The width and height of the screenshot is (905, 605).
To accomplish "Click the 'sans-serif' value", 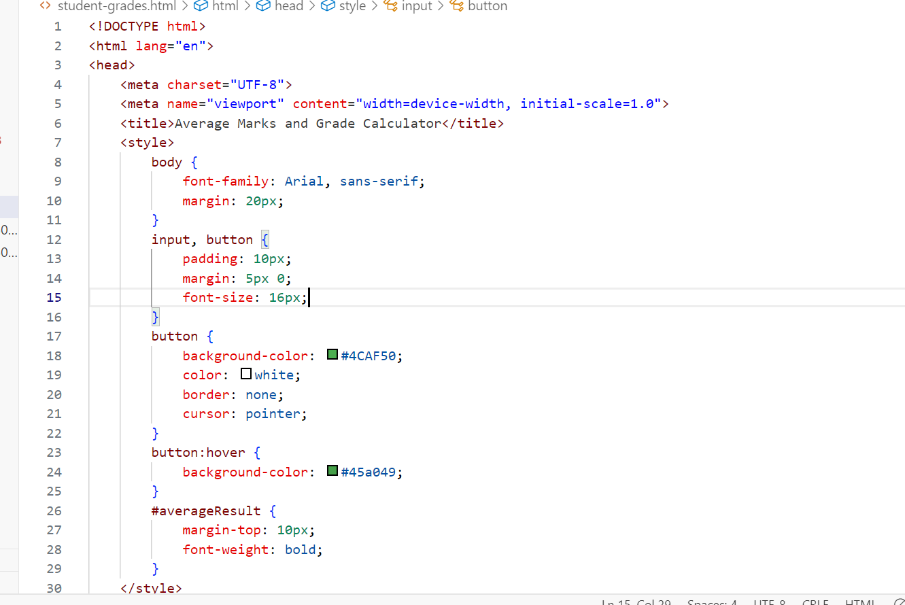I will pos(379,181).
